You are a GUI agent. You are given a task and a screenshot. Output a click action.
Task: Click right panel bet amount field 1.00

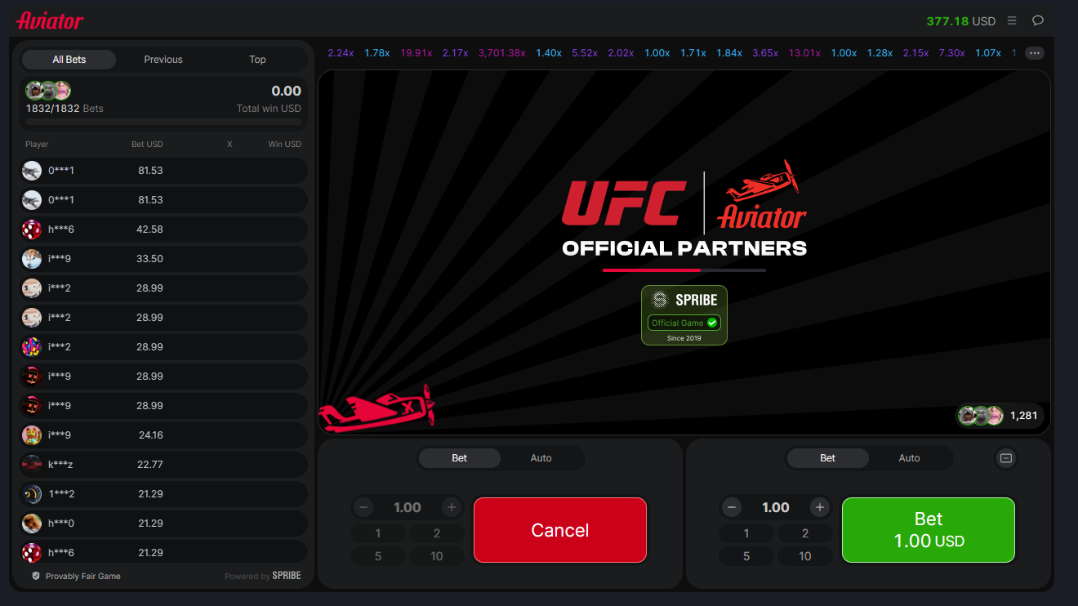pyautogui.click(x=776, y=507)
